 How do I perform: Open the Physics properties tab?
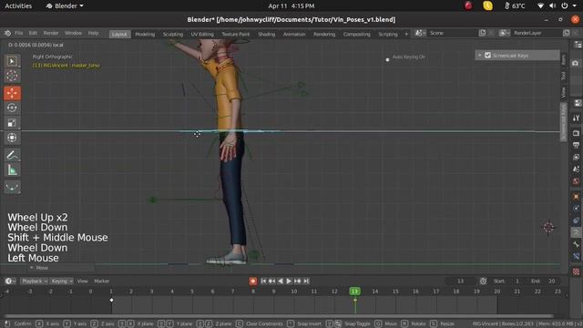pos(576,209)
